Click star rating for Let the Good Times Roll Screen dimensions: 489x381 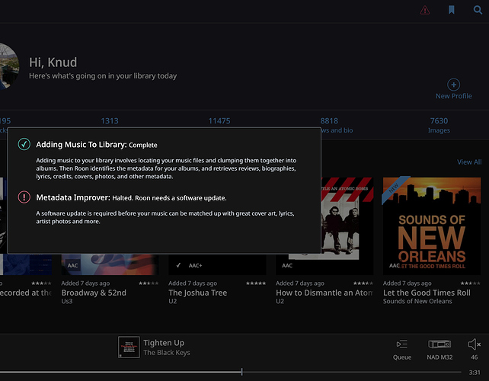point(470,283)
